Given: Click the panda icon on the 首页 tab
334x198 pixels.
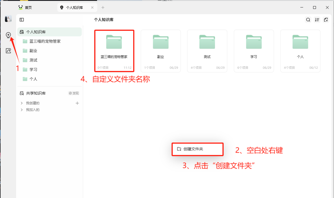Looking at the screenshot, I should click(20, 7).
